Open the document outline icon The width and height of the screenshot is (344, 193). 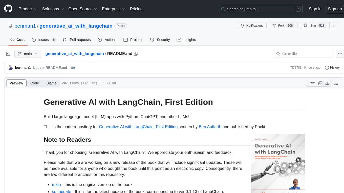tap(336, 83)
